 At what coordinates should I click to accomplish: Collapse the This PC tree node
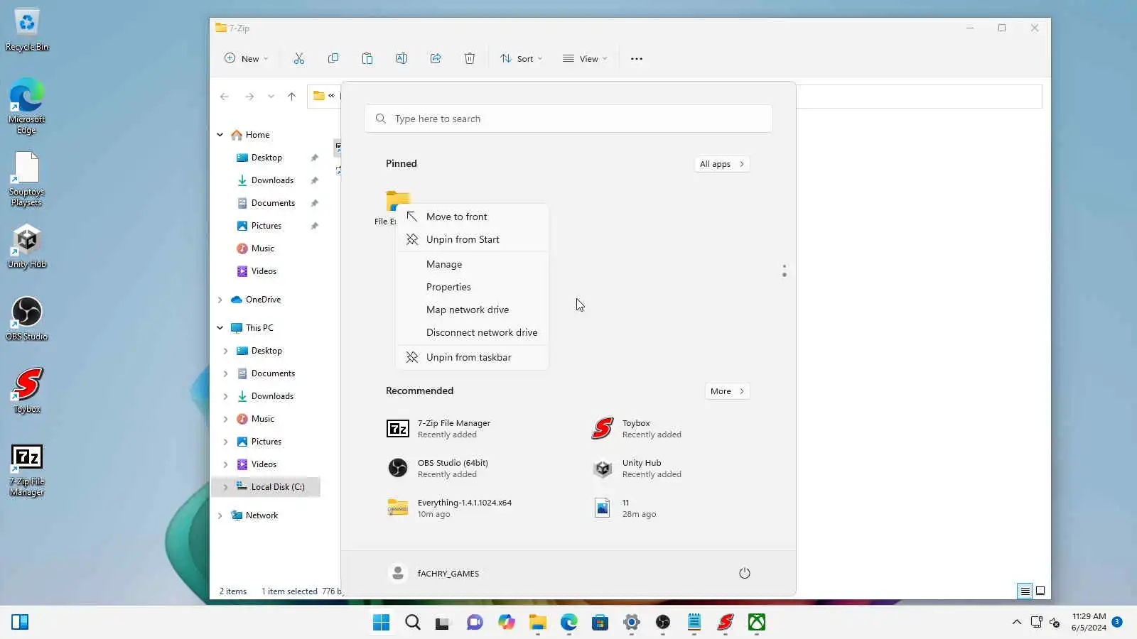(x=220, y=328)
